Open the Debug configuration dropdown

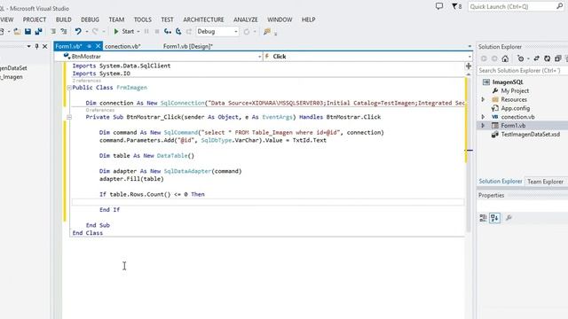(217, 32)
